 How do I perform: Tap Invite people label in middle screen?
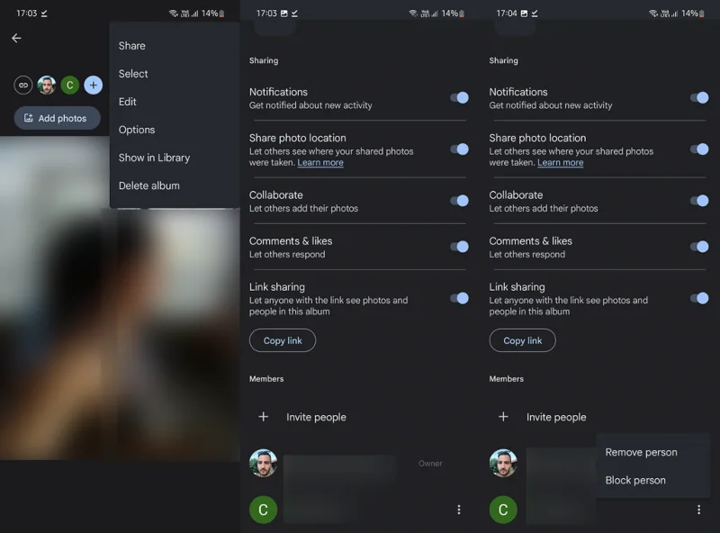317,417
